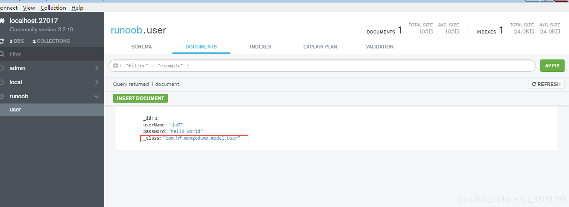Expand the admin database chevron
Screen dimensions: 569x207
97,68
